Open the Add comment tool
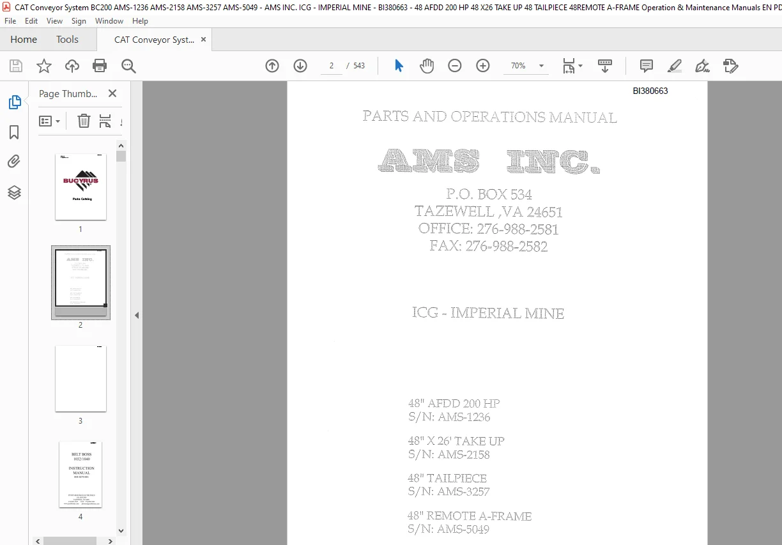This screenshot has width=782, height=545. click(647, 66)
